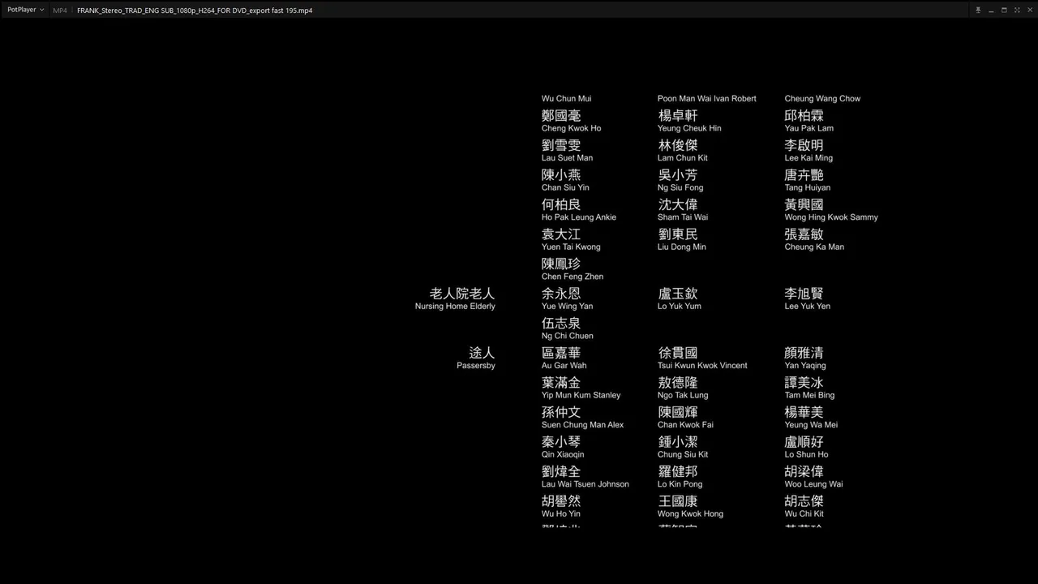Click the name Yuen Tai Kwong
Screen dimensions: 1038x584
point(571,247)
